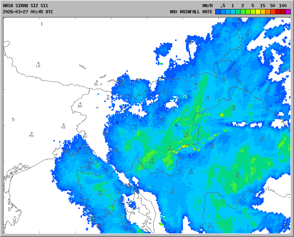Click the MB location marker
Image resolution: width=294 pixels, height=237 pixels.
click(196, 88)
